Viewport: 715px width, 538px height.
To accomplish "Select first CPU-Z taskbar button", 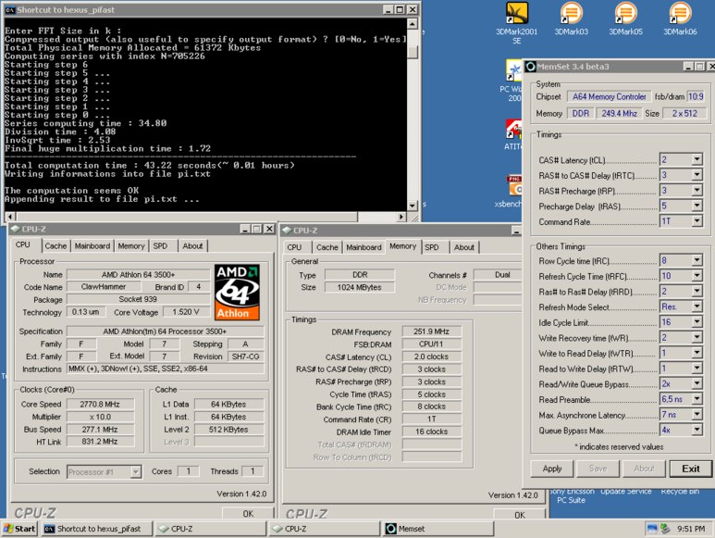I will coord(210,529).
